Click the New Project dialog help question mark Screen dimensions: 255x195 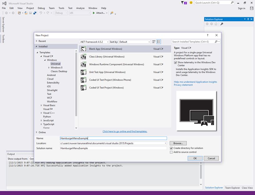coord(208,35)
